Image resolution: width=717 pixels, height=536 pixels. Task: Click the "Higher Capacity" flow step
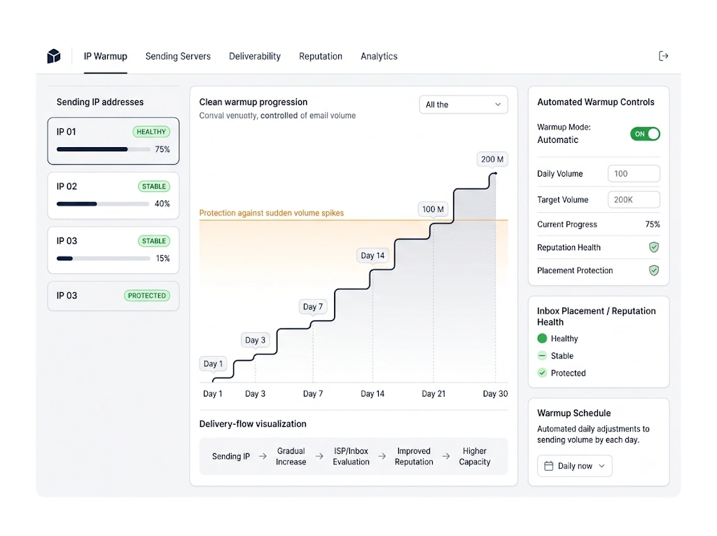(475, 456)
